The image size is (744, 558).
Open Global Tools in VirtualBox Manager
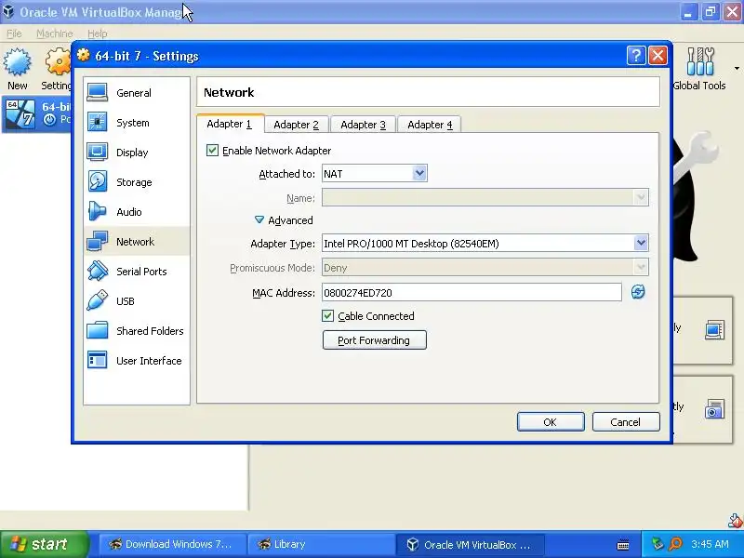pyautogui.click(x=700, y=69)
